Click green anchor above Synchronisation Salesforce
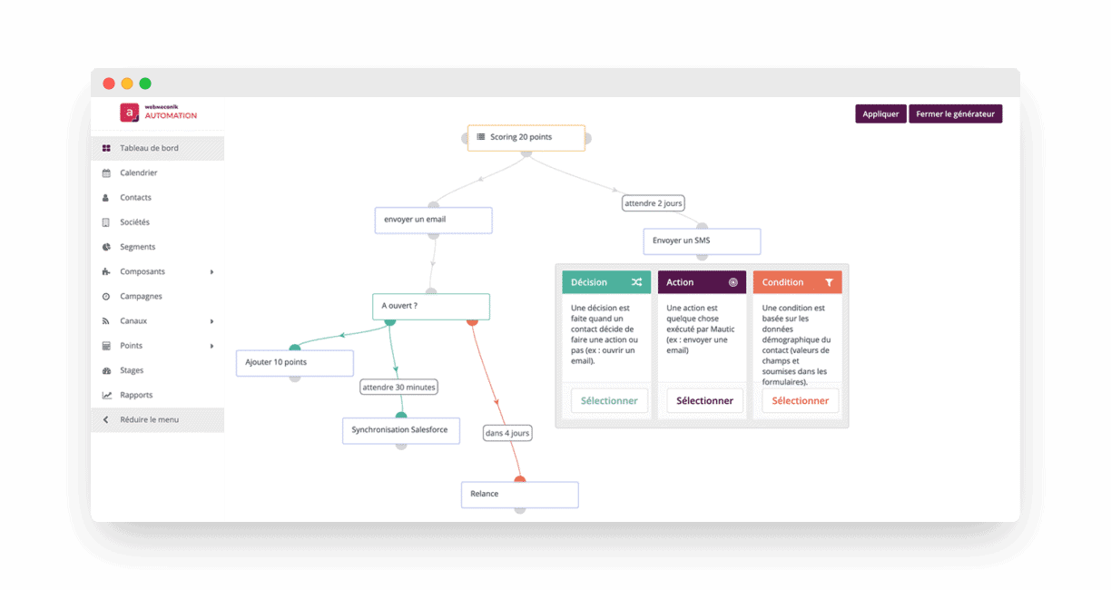 coord(401,417)
